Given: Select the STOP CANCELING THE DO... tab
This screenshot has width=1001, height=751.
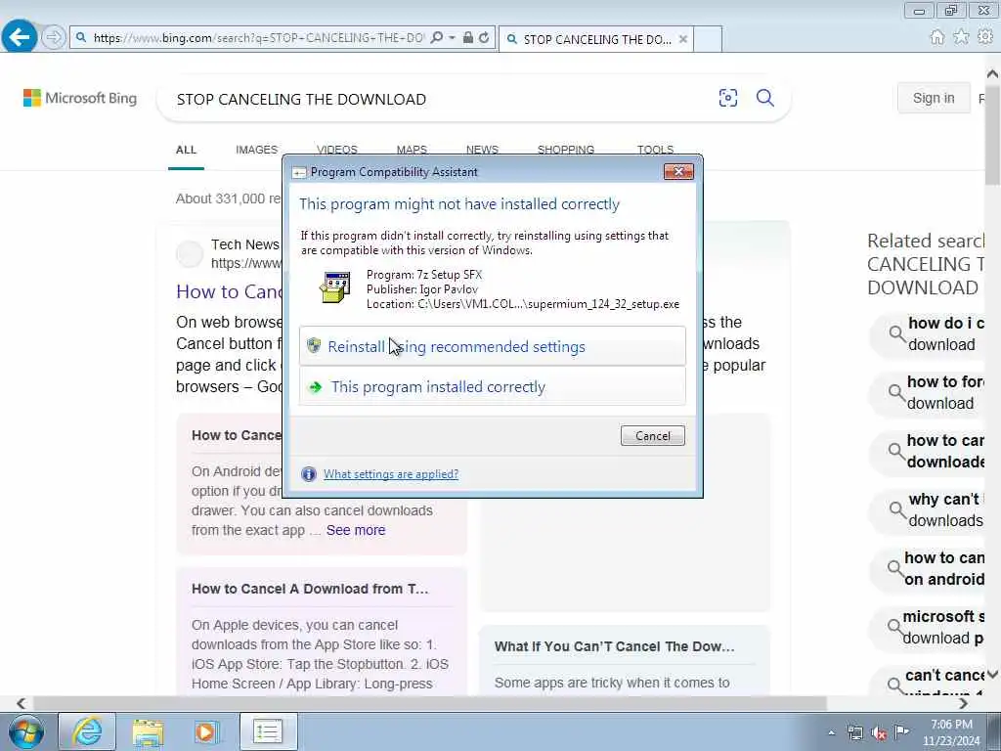Looking at the screenshot, I should [x=596, y=39].
